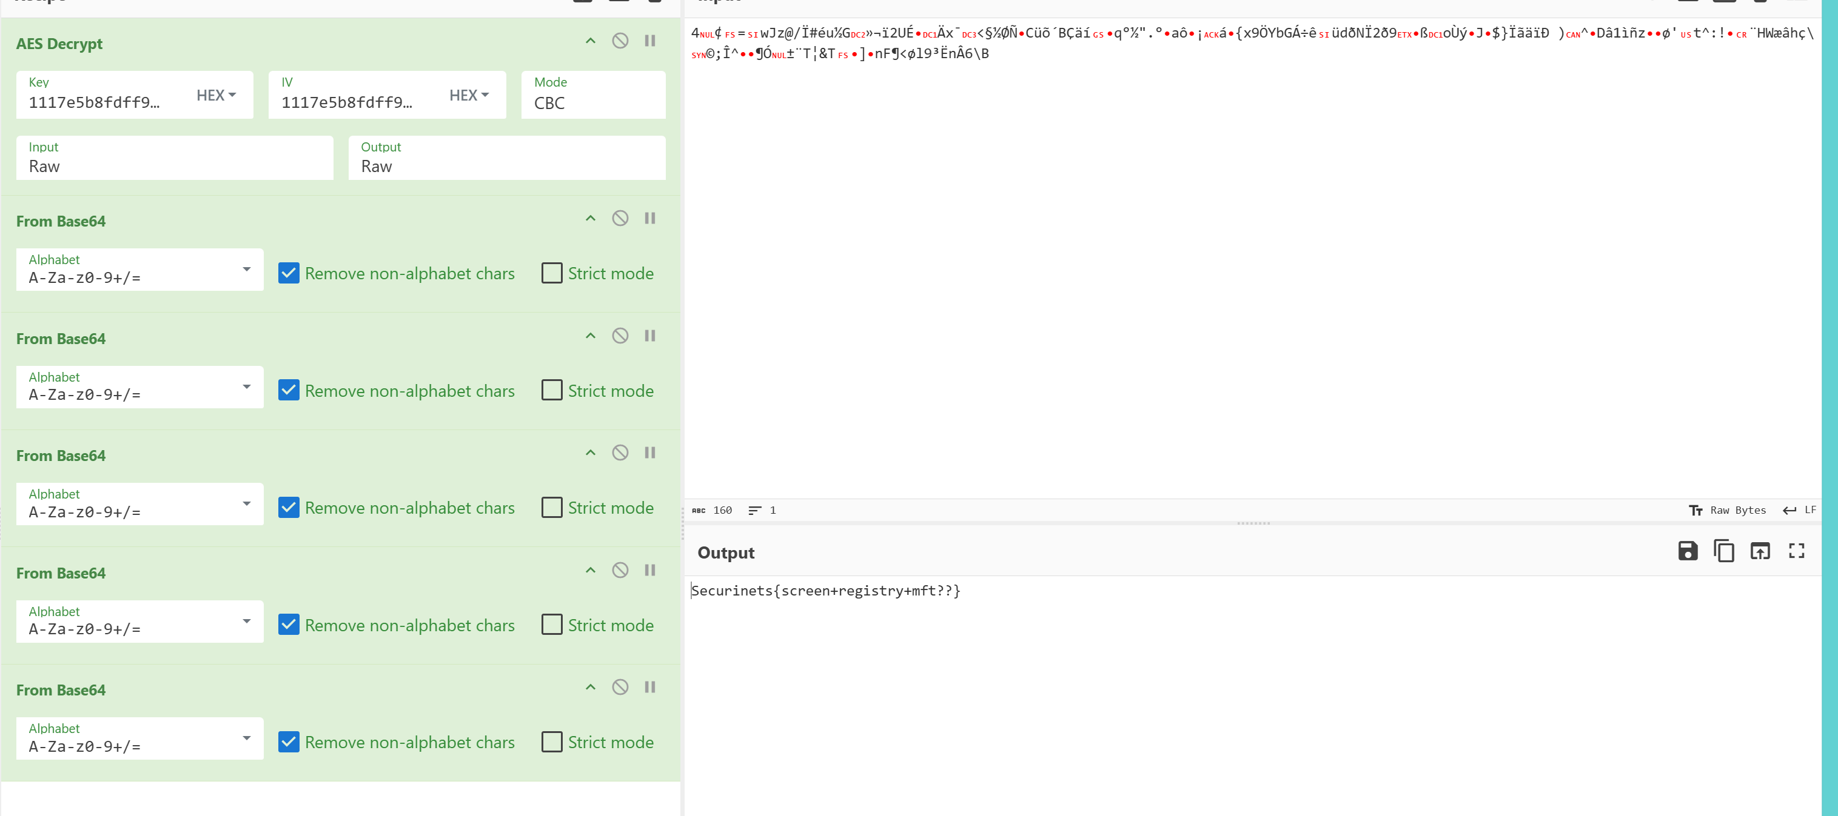Uncheck Remove non-alphabet chars in first Base64
Screen dimensions: 1838x816
[288, 273]
